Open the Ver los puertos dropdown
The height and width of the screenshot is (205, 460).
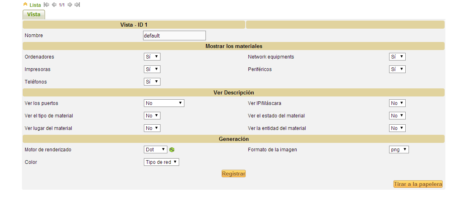click(x=164, y=103)
